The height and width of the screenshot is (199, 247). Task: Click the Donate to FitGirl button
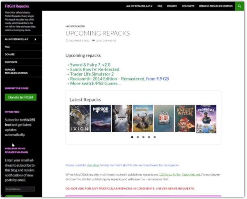[x=21, y=97]
